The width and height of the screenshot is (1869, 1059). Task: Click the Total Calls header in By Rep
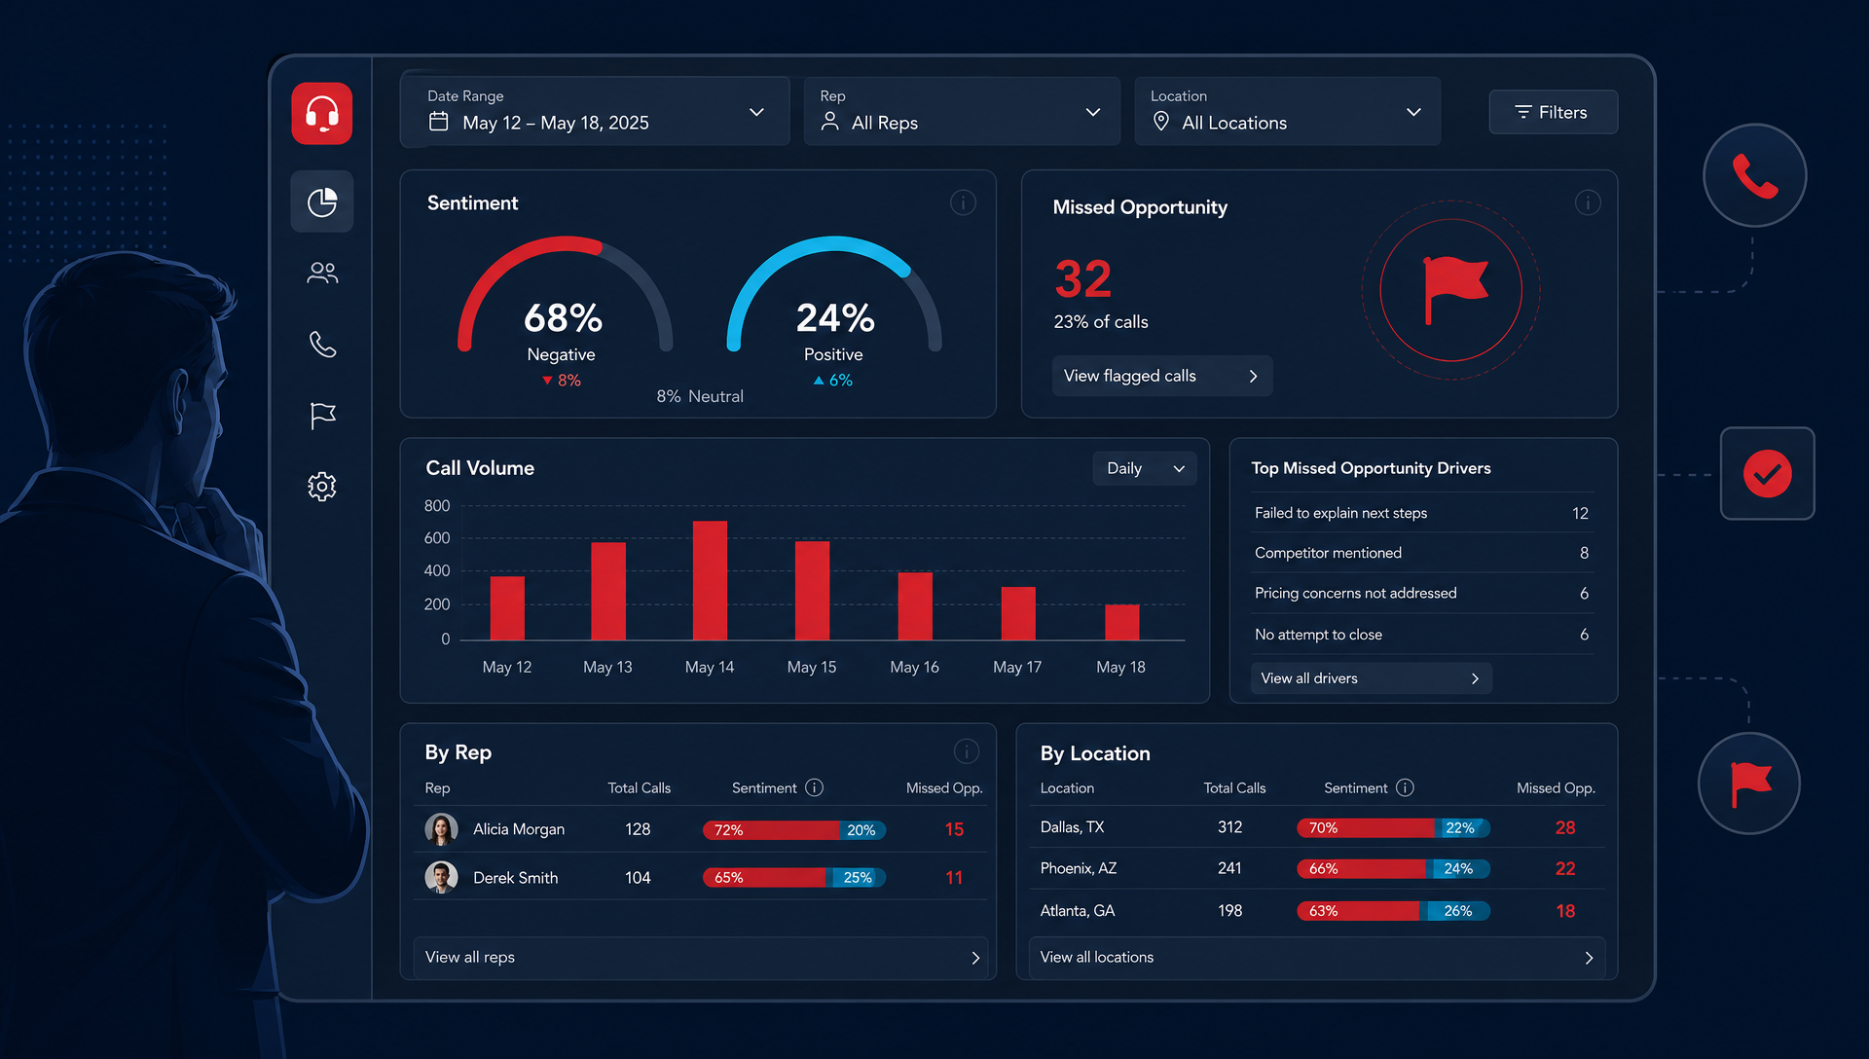(x=640, y=788)
